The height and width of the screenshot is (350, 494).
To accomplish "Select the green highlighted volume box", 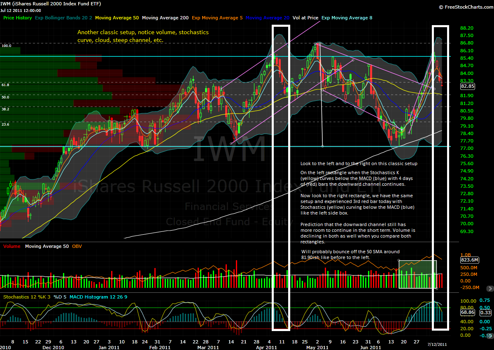I will pyautogui.click(x=417, y=274).
